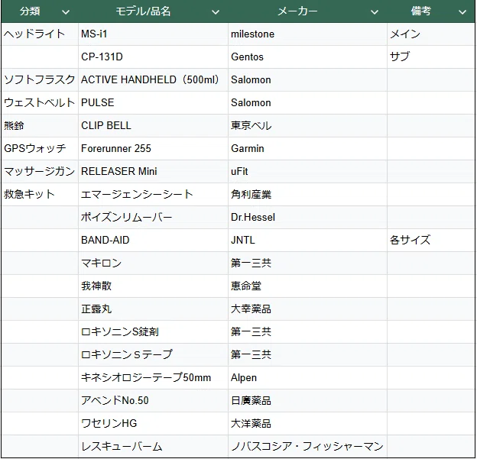Click the キネシオロジーテープ50mm cell

[x=153, y=377]
